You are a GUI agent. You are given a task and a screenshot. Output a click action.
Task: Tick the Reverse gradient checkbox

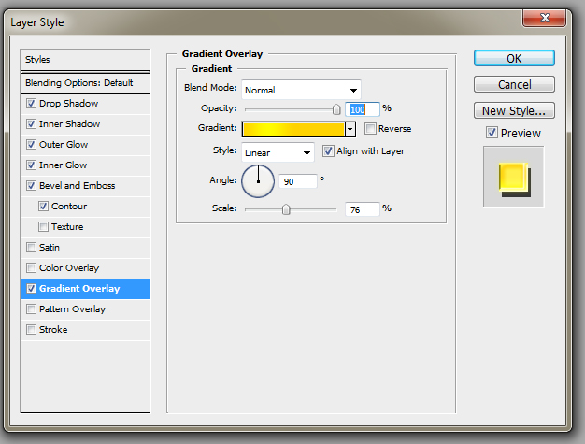point(370,129)
